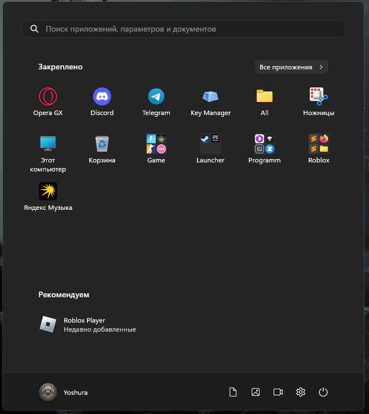Open the power options button
Viewport: 369px width, 414px height.
[323, 392]
